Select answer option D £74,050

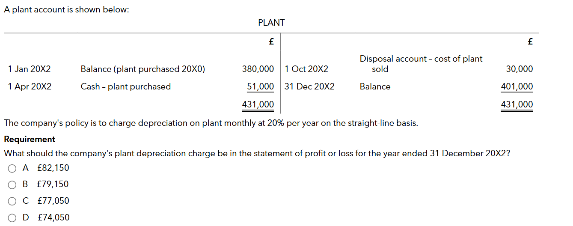(12, 217)
